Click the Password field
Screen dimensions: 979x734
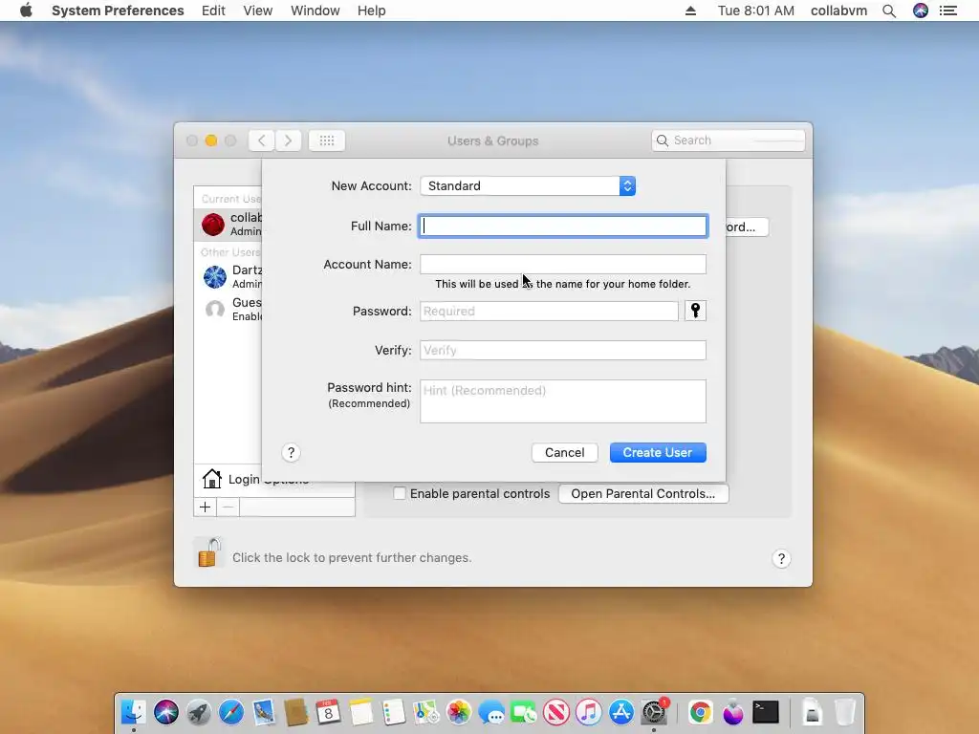[549, 311]
